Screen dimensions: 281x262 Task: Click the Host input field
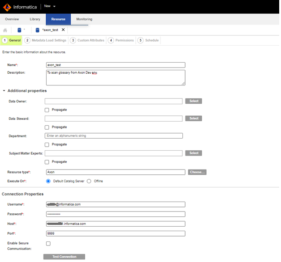(x=116, y=224)
